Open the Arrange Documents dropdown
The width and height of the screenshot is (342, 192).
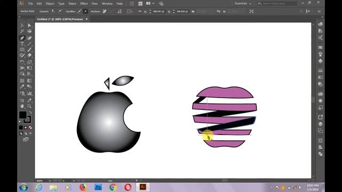(x=150, y=4)
